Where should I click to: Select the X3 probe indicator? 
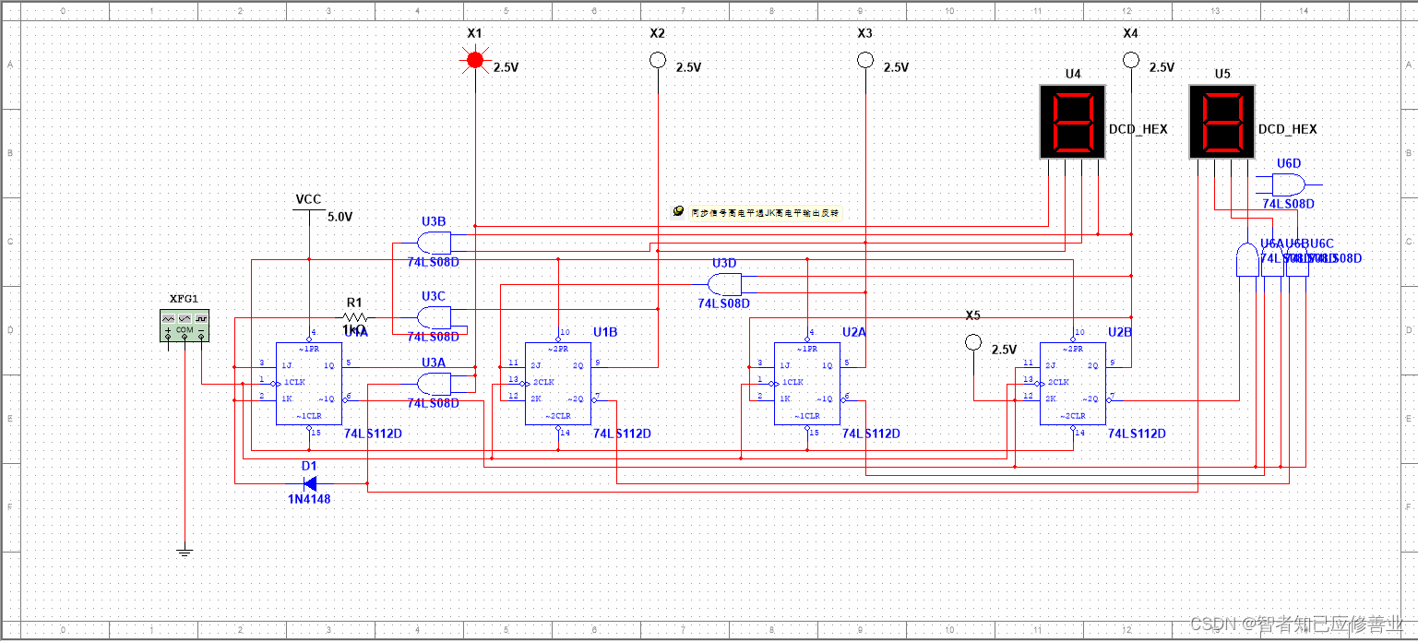click(864, 60)
